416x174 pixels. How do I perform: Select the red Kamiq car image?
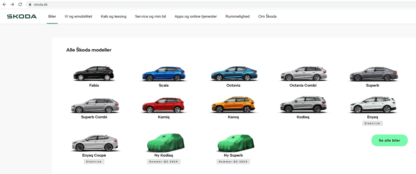(x=163, y=105)
